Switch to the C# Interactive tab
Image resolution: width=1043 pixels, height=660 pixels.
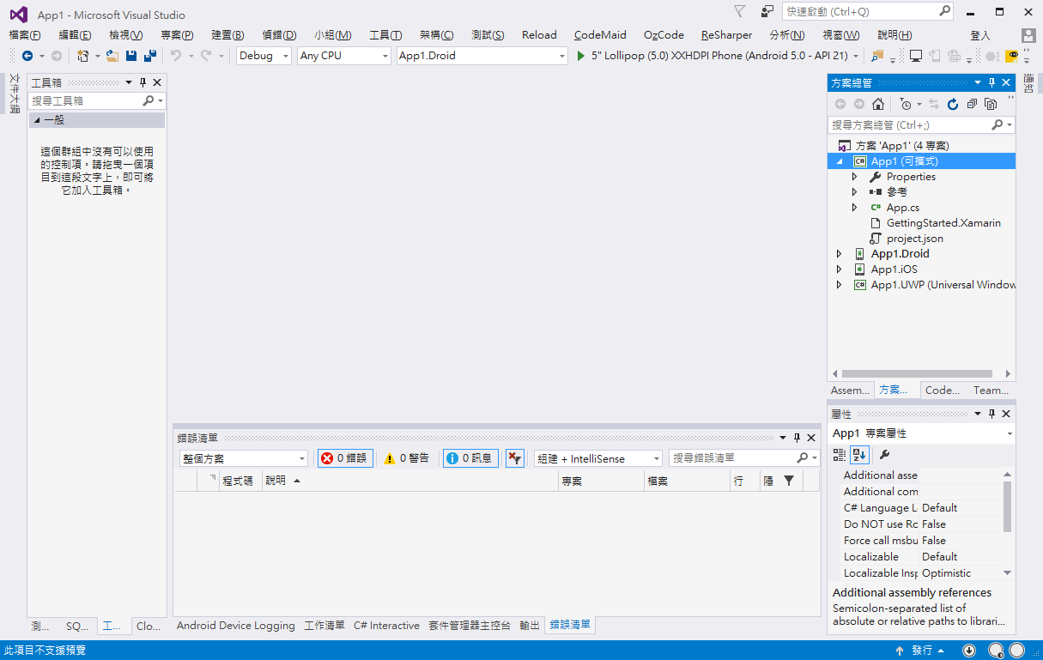tap(386, 626)
